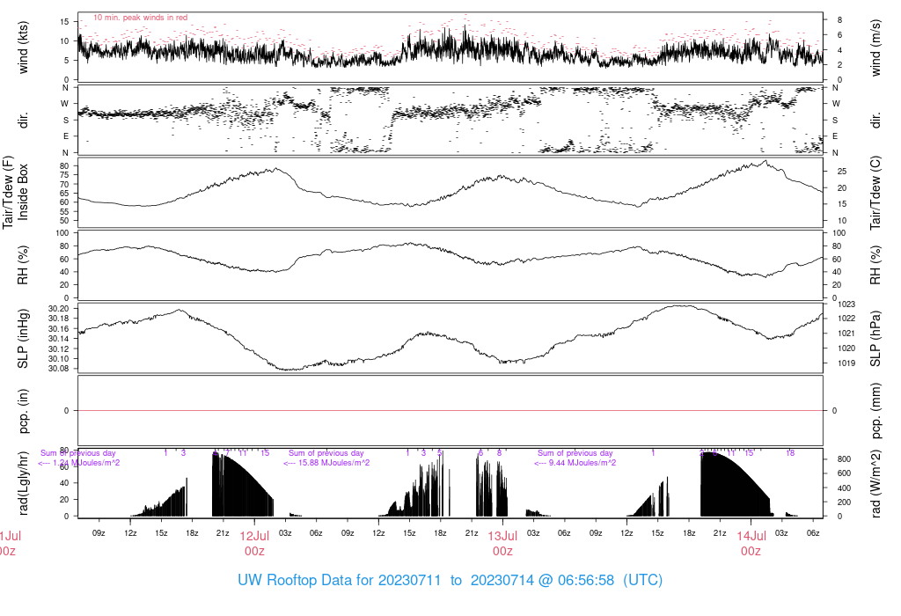Select the 'wind (kts)' left axis label

click(x=23, y=48)
